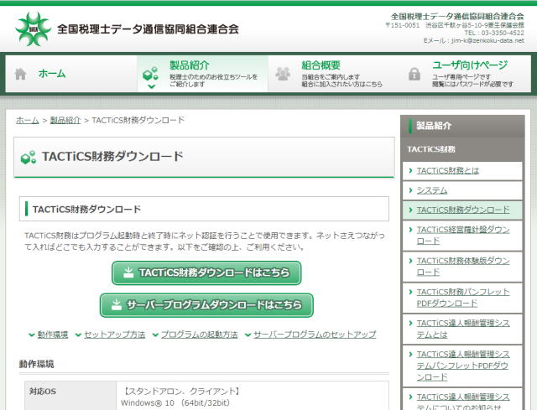Viewport: 537px width, 410px height.
Task: Click TACTiCS財務ダウンロードはこちら green button
Action: coord(206,272)
